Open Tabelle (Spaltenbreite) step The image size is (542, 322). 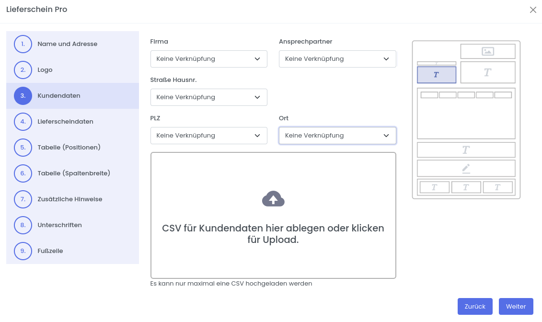74,173
